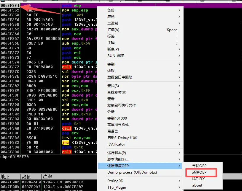Select disassembly address 0045F351
242x191 pixels.
(x=10, y=6)
